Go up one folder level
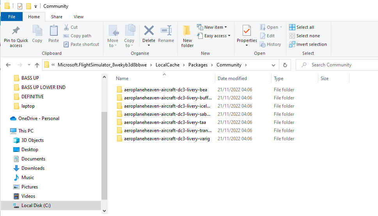Screen dimensions: 378x216 (37, 65)
